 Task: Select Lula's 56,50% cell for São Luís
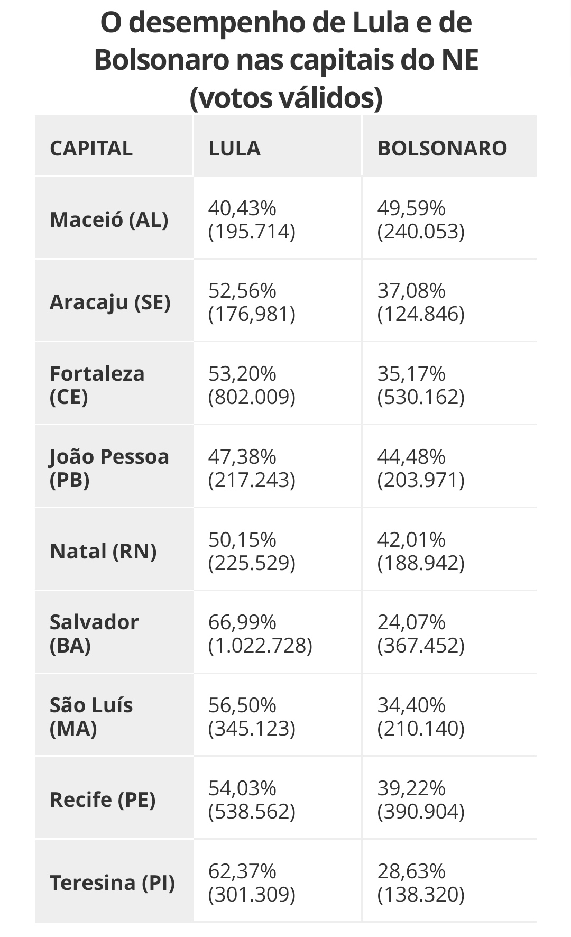click(x=252, y=716)
